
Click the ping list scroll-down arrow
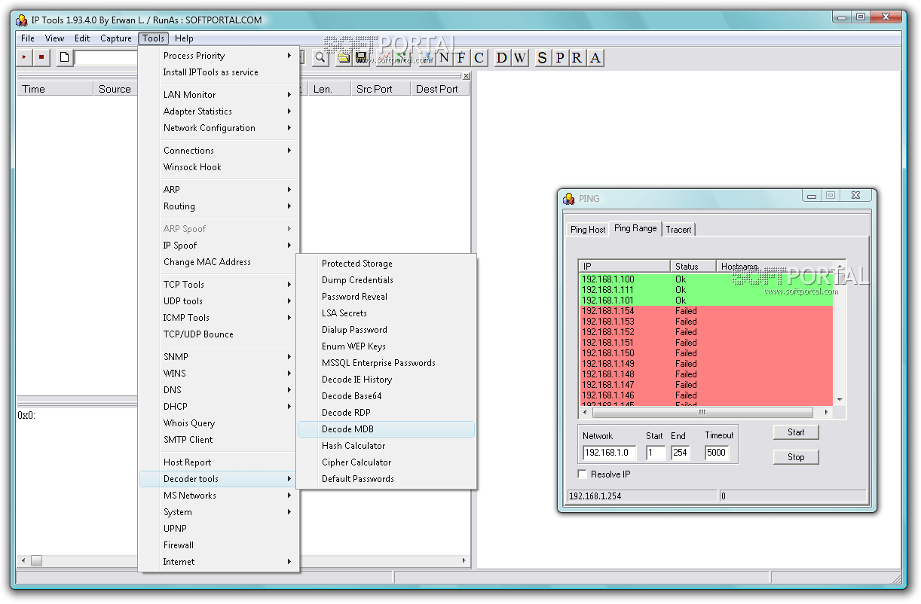click(840, 401)
